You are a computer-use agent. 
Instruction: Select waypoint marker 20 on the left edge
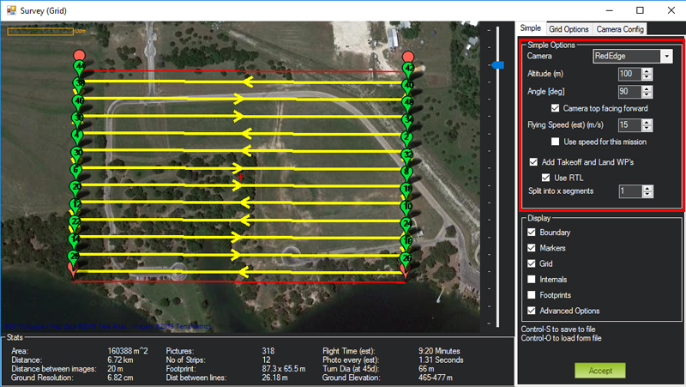click(77, 187)
